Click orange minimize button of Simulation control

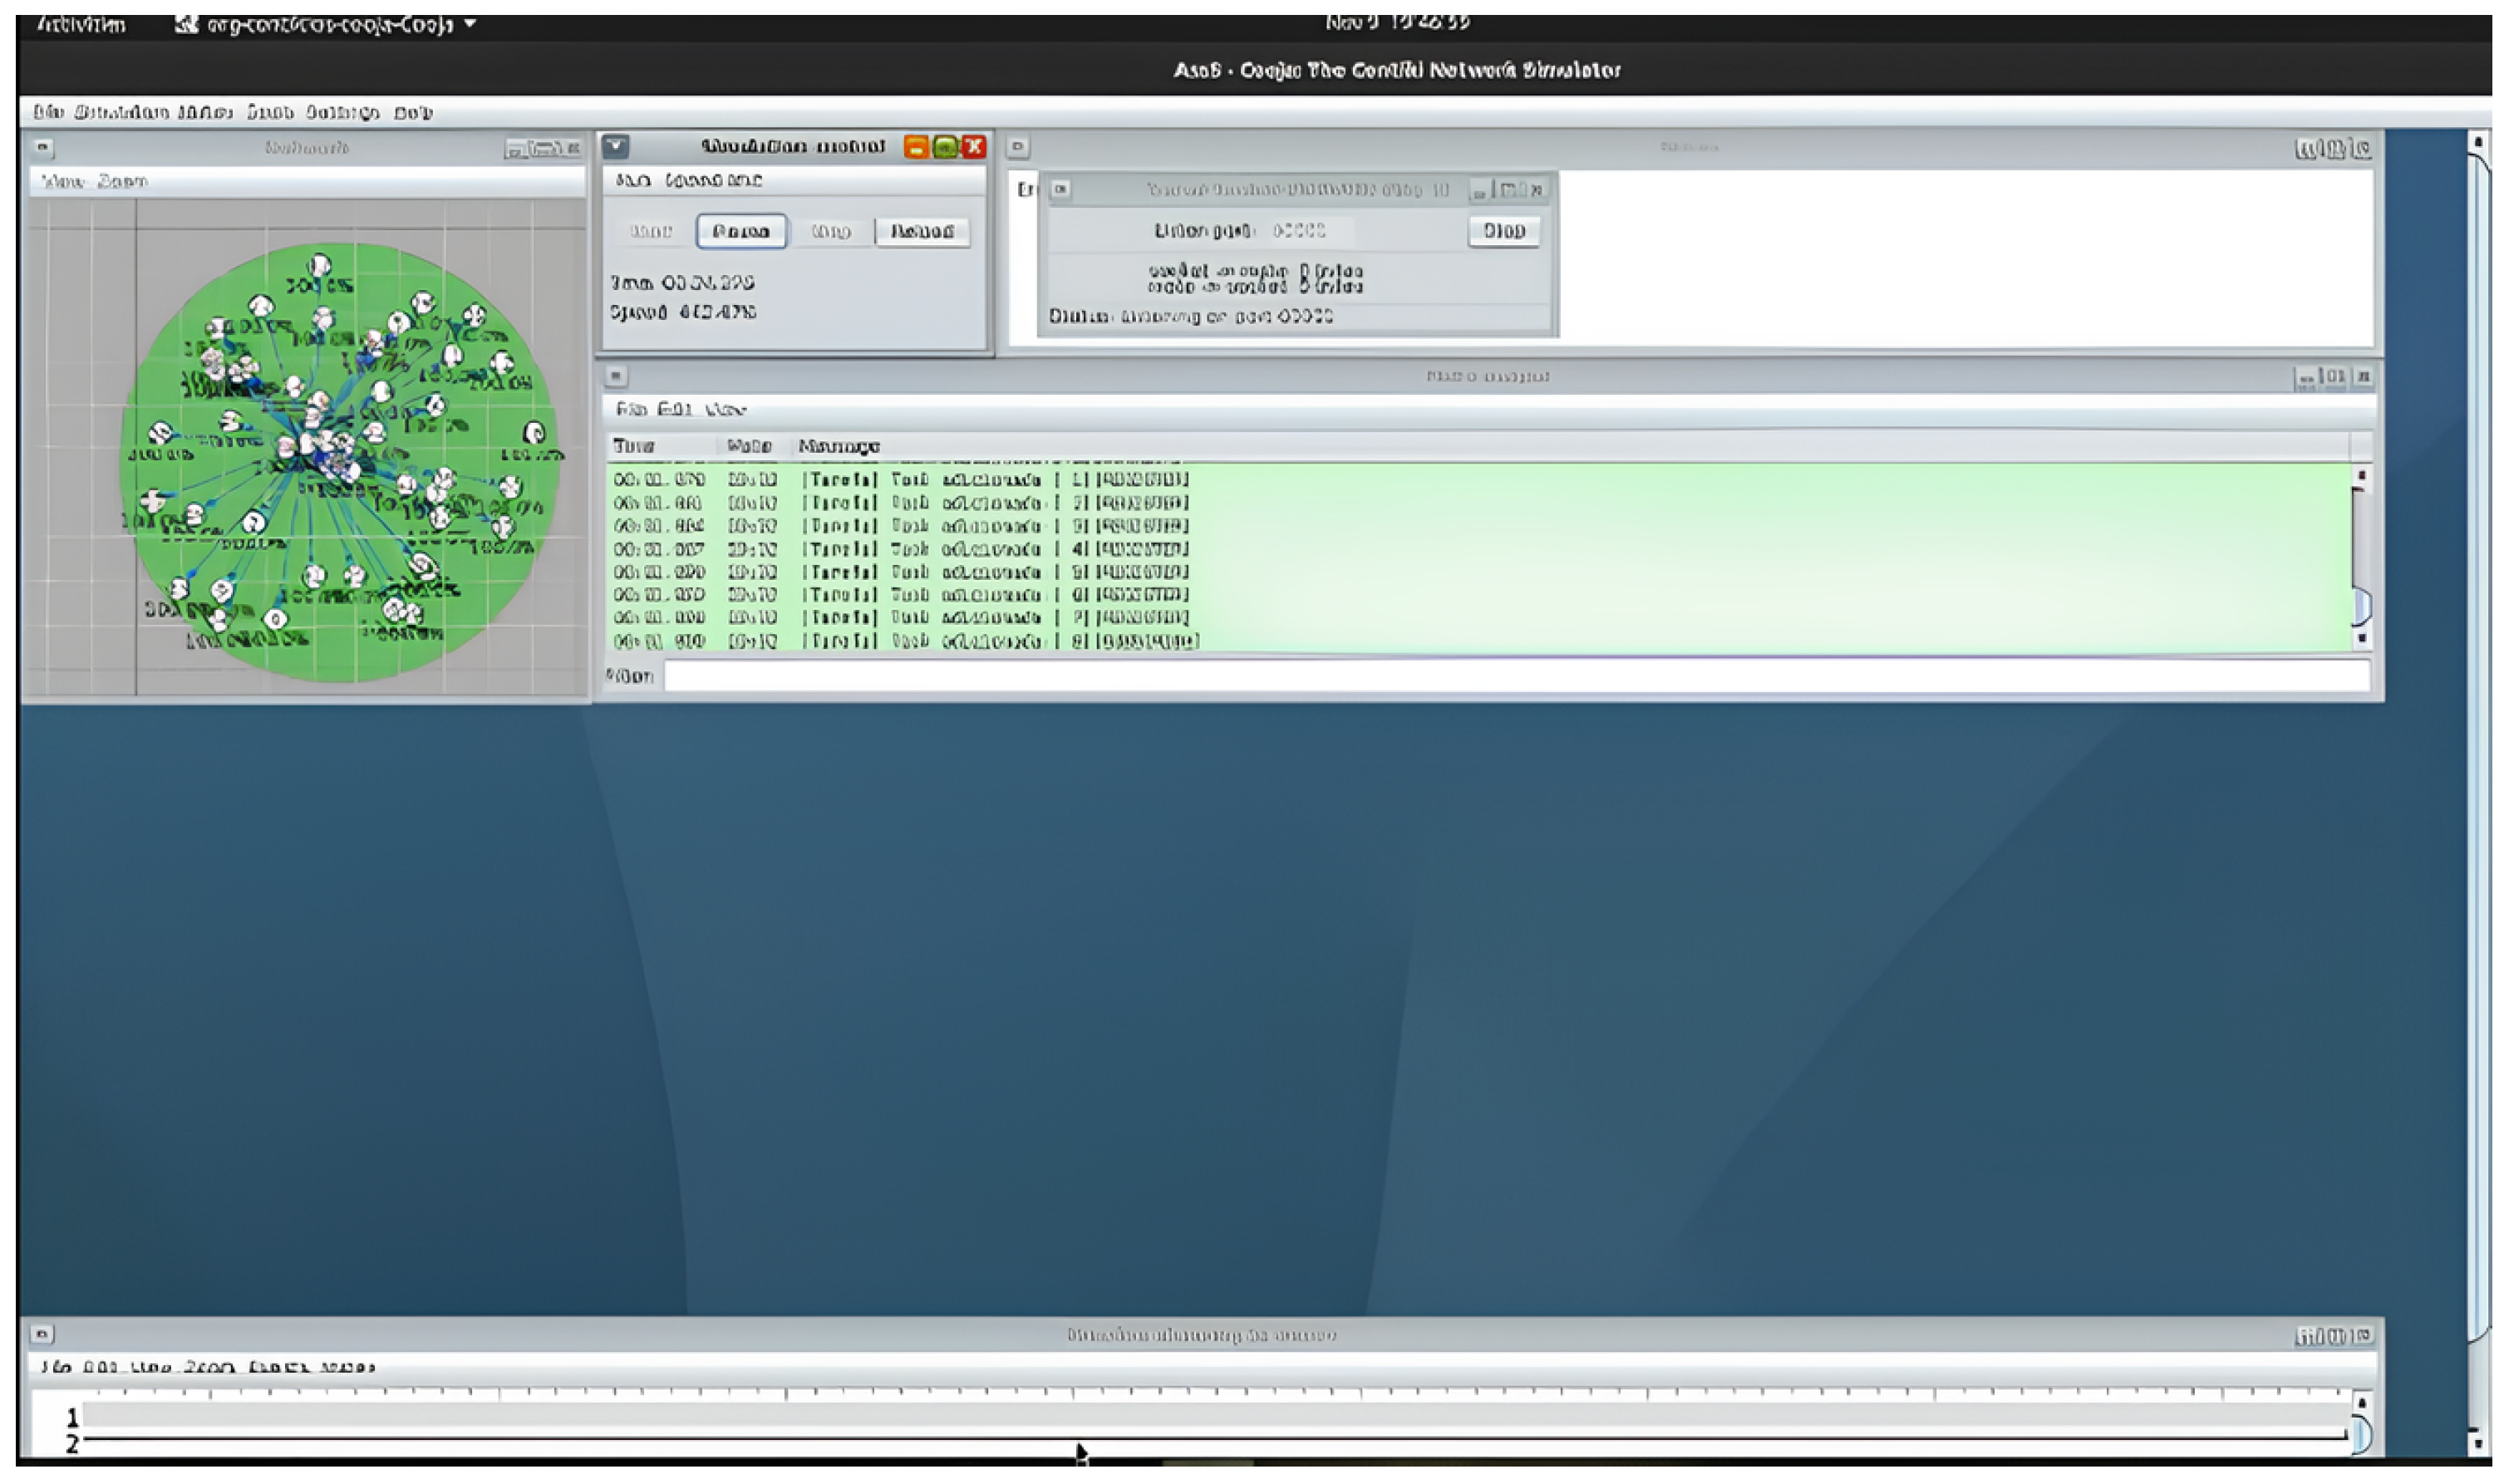(x=915, y=147)
